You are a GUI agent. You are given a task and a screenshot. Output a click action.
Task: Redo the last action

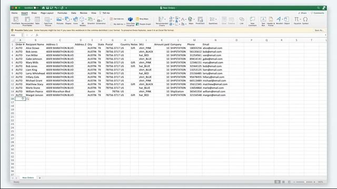(x=62, y=8)
